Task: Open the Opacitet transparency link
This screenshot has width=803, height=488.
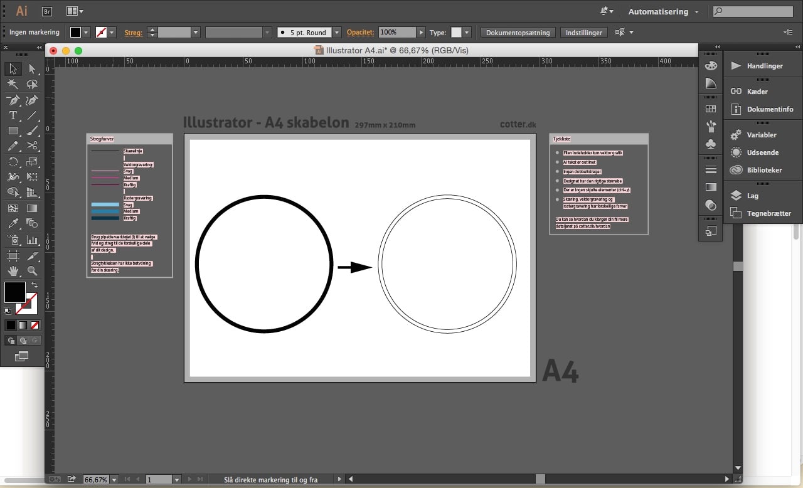Action: click(x=361, y=33)
